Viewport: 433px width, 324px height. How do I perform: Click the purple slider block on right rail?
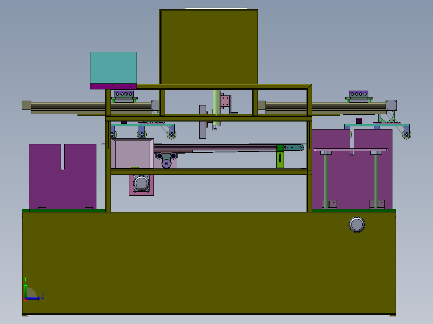pos(358,94)
